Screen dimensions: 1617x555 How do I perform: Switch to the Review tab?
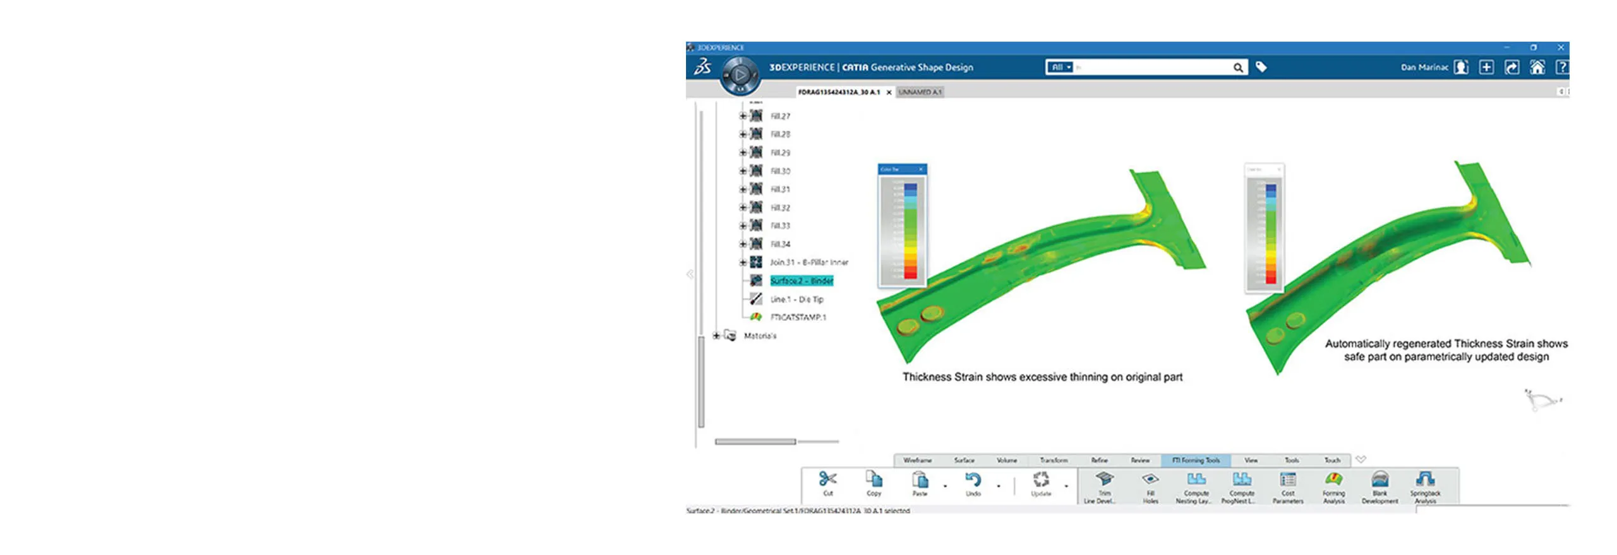tap(1140, 460)
